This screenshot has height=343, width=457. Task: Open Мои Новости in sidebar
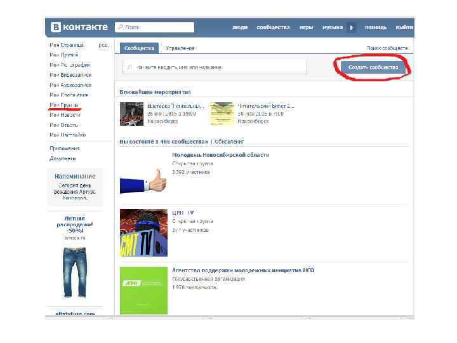pos(65,115)
